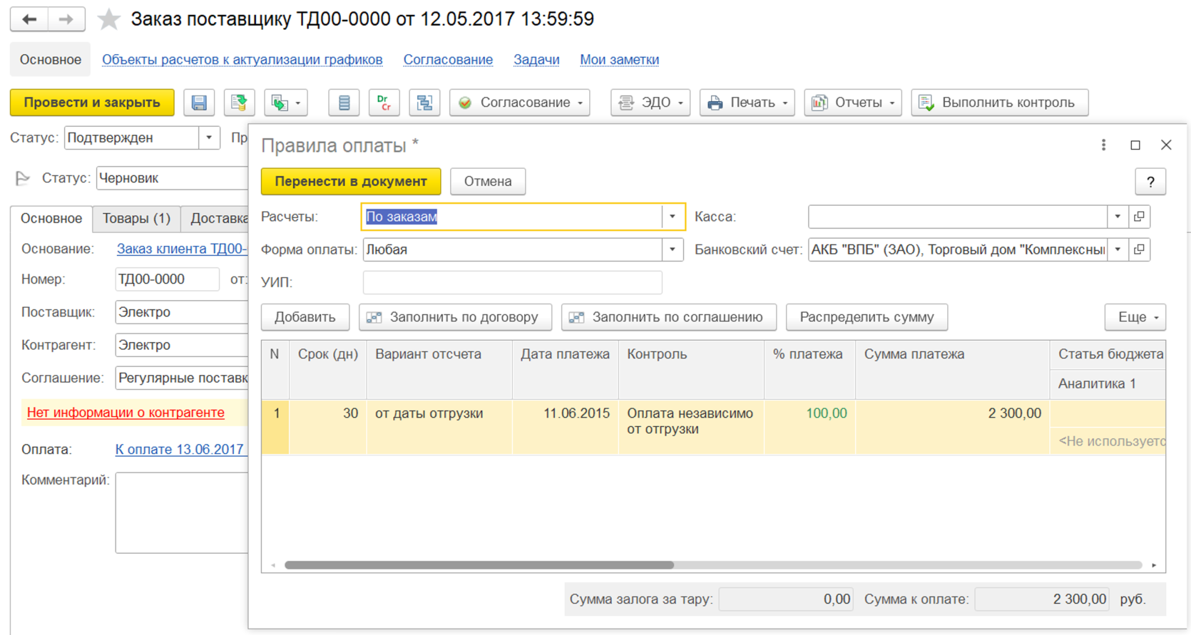
Task: Open Объекты расчетов к актуализации графиков link
Action: coord(243,59)
